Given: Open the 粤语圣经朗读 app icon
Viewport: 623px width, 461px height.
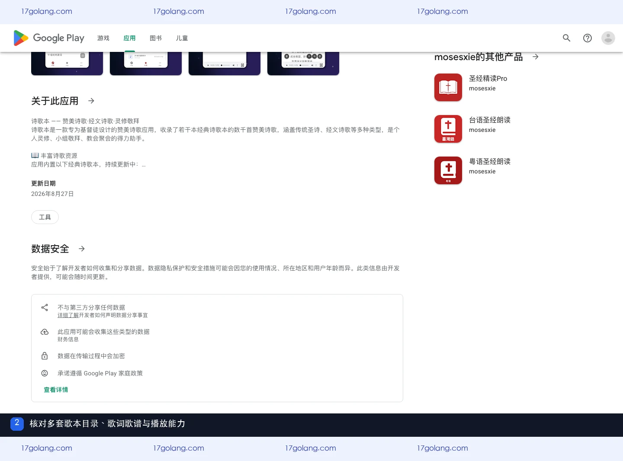Looking at the screenshot, I should point(448,170).
